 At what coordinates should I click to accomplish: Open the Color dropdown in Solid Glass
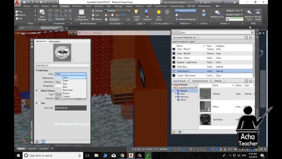pos(70,74)
